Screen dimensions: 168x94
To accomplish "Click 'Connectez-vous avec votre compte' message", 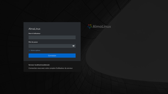I will (x=51, y=68).
